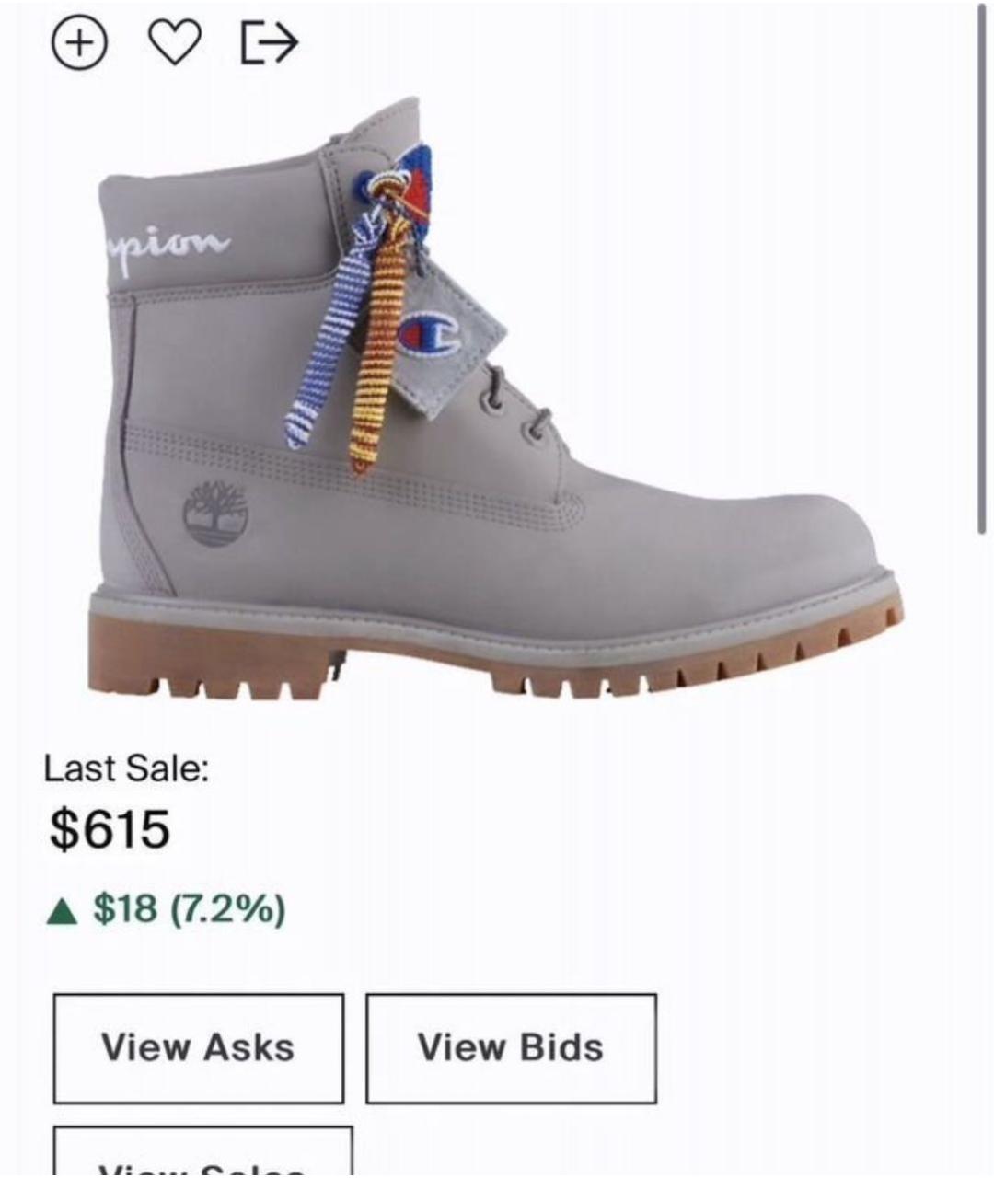Click the vertical scrollbar thumb on the right

click(x=982, y=269)
